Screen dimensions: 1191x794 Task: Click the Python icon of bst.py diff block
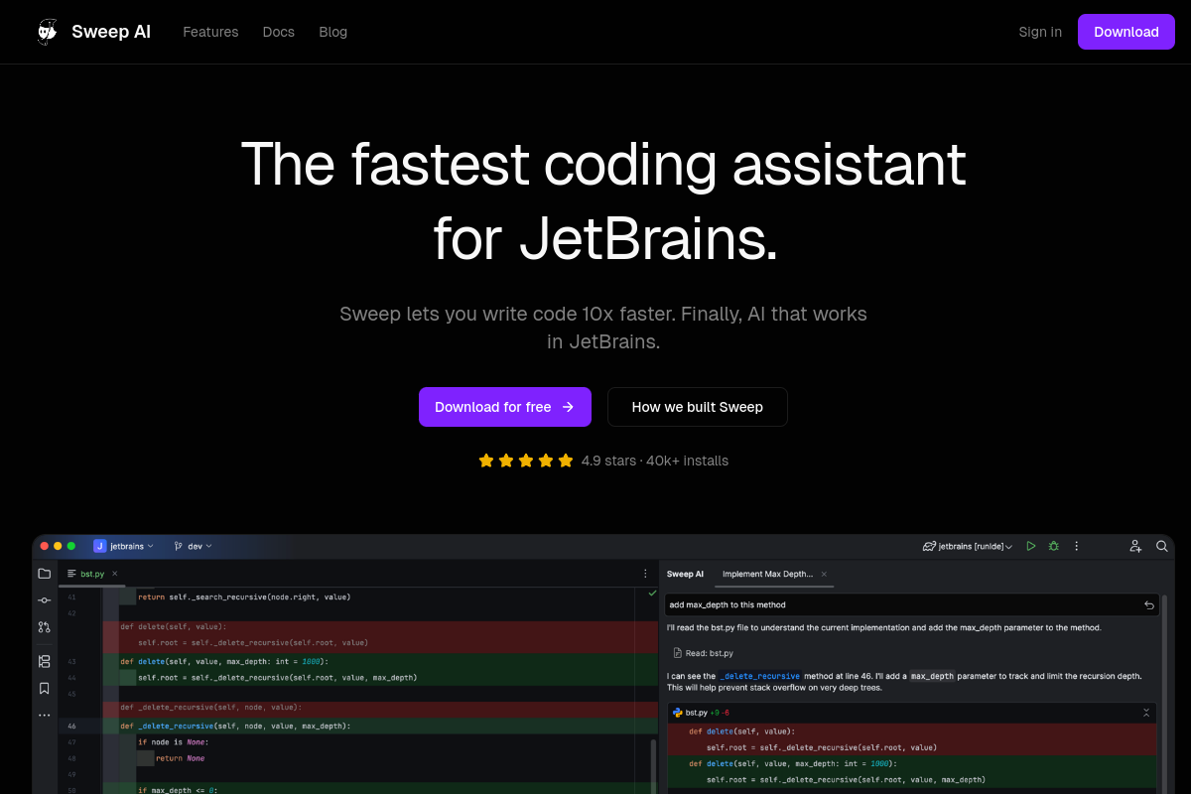tap(678, 713)
